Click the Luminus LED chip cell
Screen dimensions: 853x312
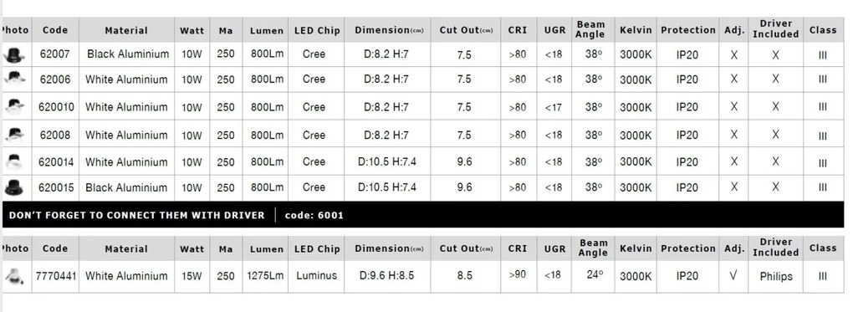pos(317,275)
